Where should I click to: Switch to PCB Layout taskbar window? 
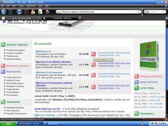57,124
